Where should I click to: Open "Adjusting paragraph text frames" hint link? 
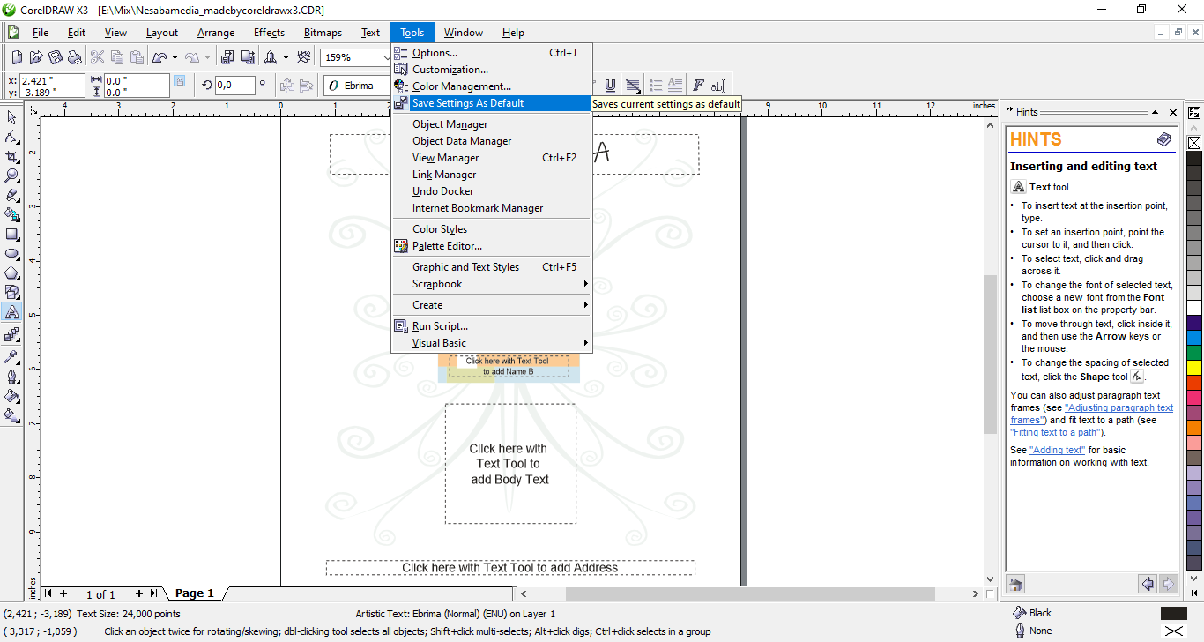pos(1119,408)
